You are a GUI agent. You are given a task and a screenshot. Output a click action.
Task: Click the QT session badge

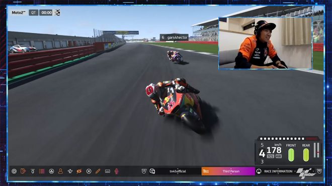[x=34, y=13]
